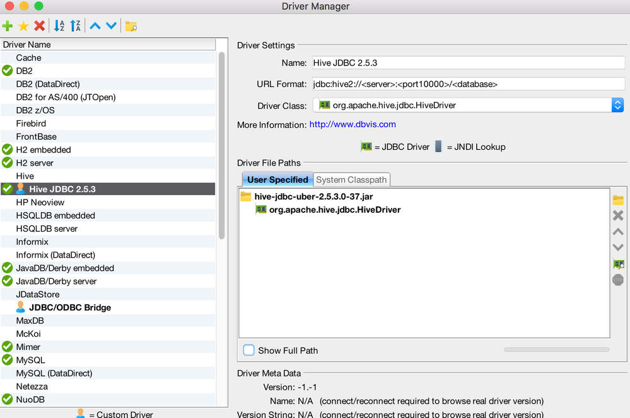Click the red X Delete Driver icon
The height and width of the screenshot is (418, 630).
coord(39,26)
